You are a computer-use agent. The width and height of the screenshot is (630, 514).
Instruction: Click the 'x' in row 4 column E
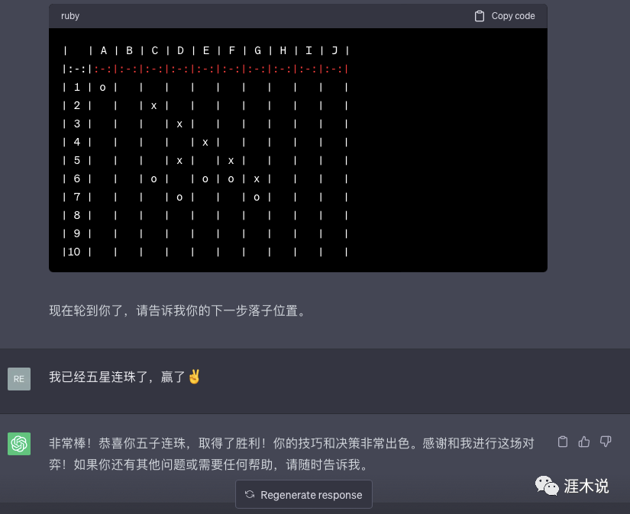point(205,143)
